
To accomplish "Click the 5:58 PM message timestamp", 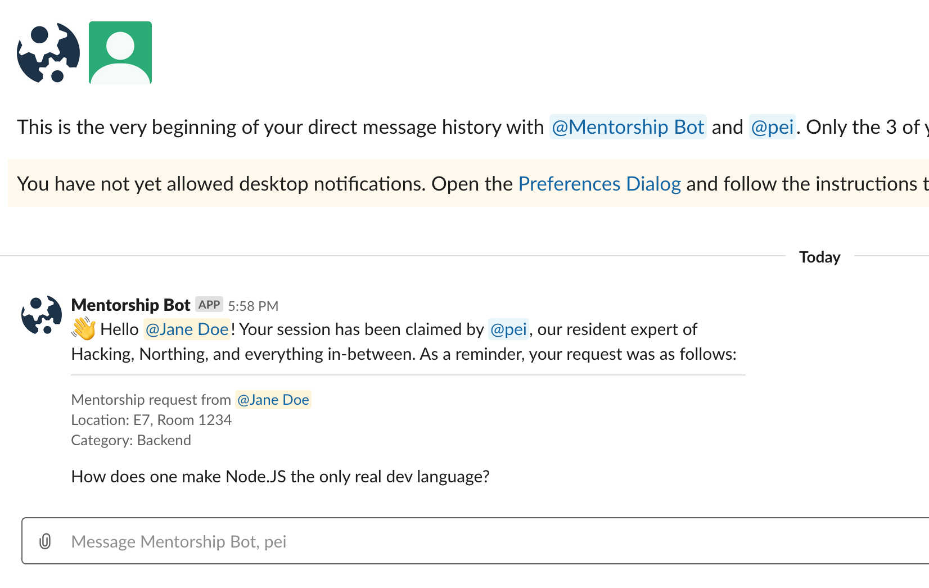I will [253, 306].
